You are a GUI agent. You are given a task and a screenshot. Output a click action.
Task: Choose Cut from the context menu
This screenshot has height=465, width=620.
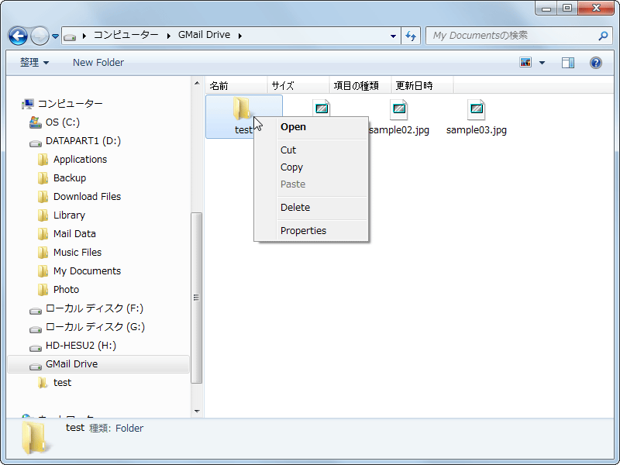tap(312, 150)
